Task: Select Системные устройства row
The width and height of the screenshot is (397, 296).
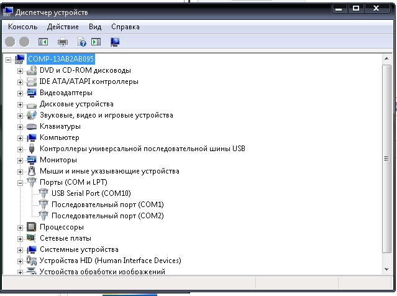Action: (x=79, y=249)
